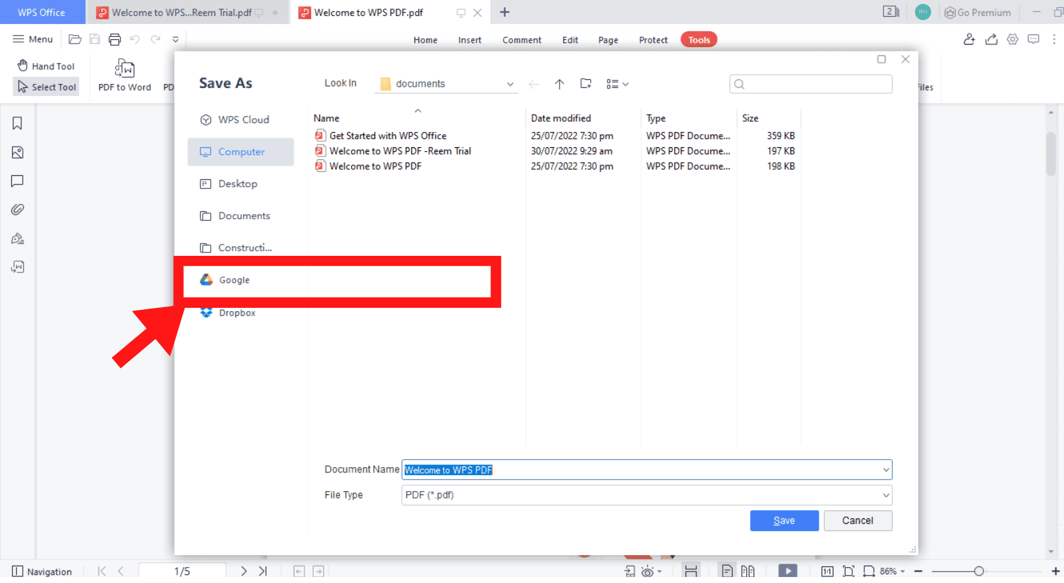1064x583 pixels.
Task: Open the Bookmark sidebar panel
Action: (17, 123)
